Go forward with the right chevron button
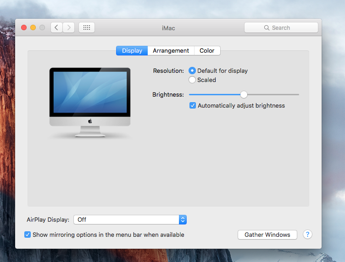345x262 pixels. coord(69,27)
